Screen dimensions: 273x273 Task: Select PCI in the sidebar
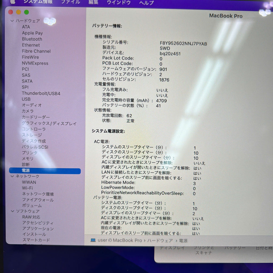(x=25, y=69)
